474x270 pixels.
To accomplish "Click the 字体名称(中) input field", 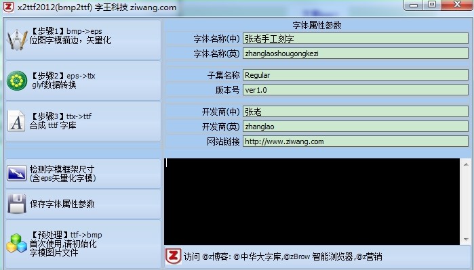I will pos(355,39).
